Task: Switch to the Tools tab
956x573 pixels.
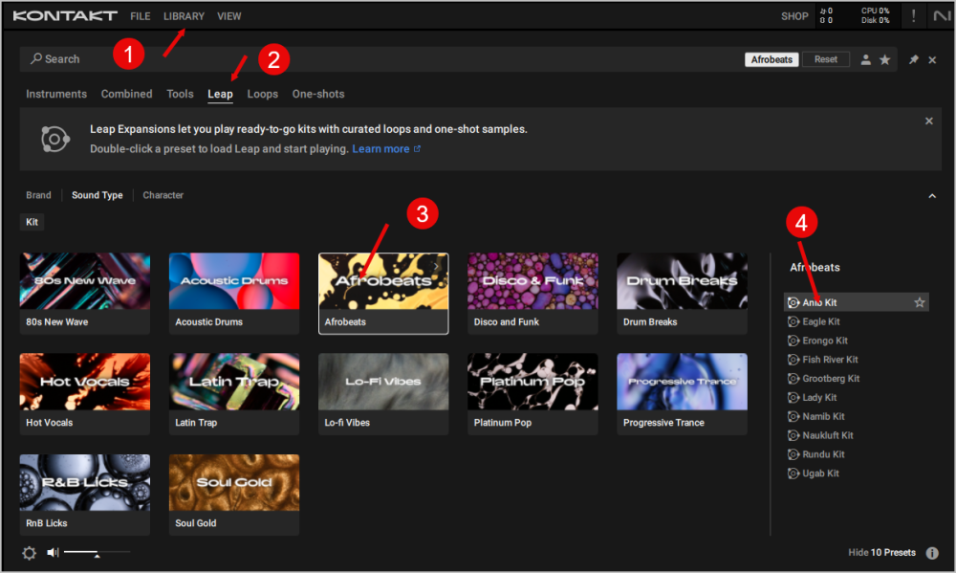Action: tap(180, 94)
